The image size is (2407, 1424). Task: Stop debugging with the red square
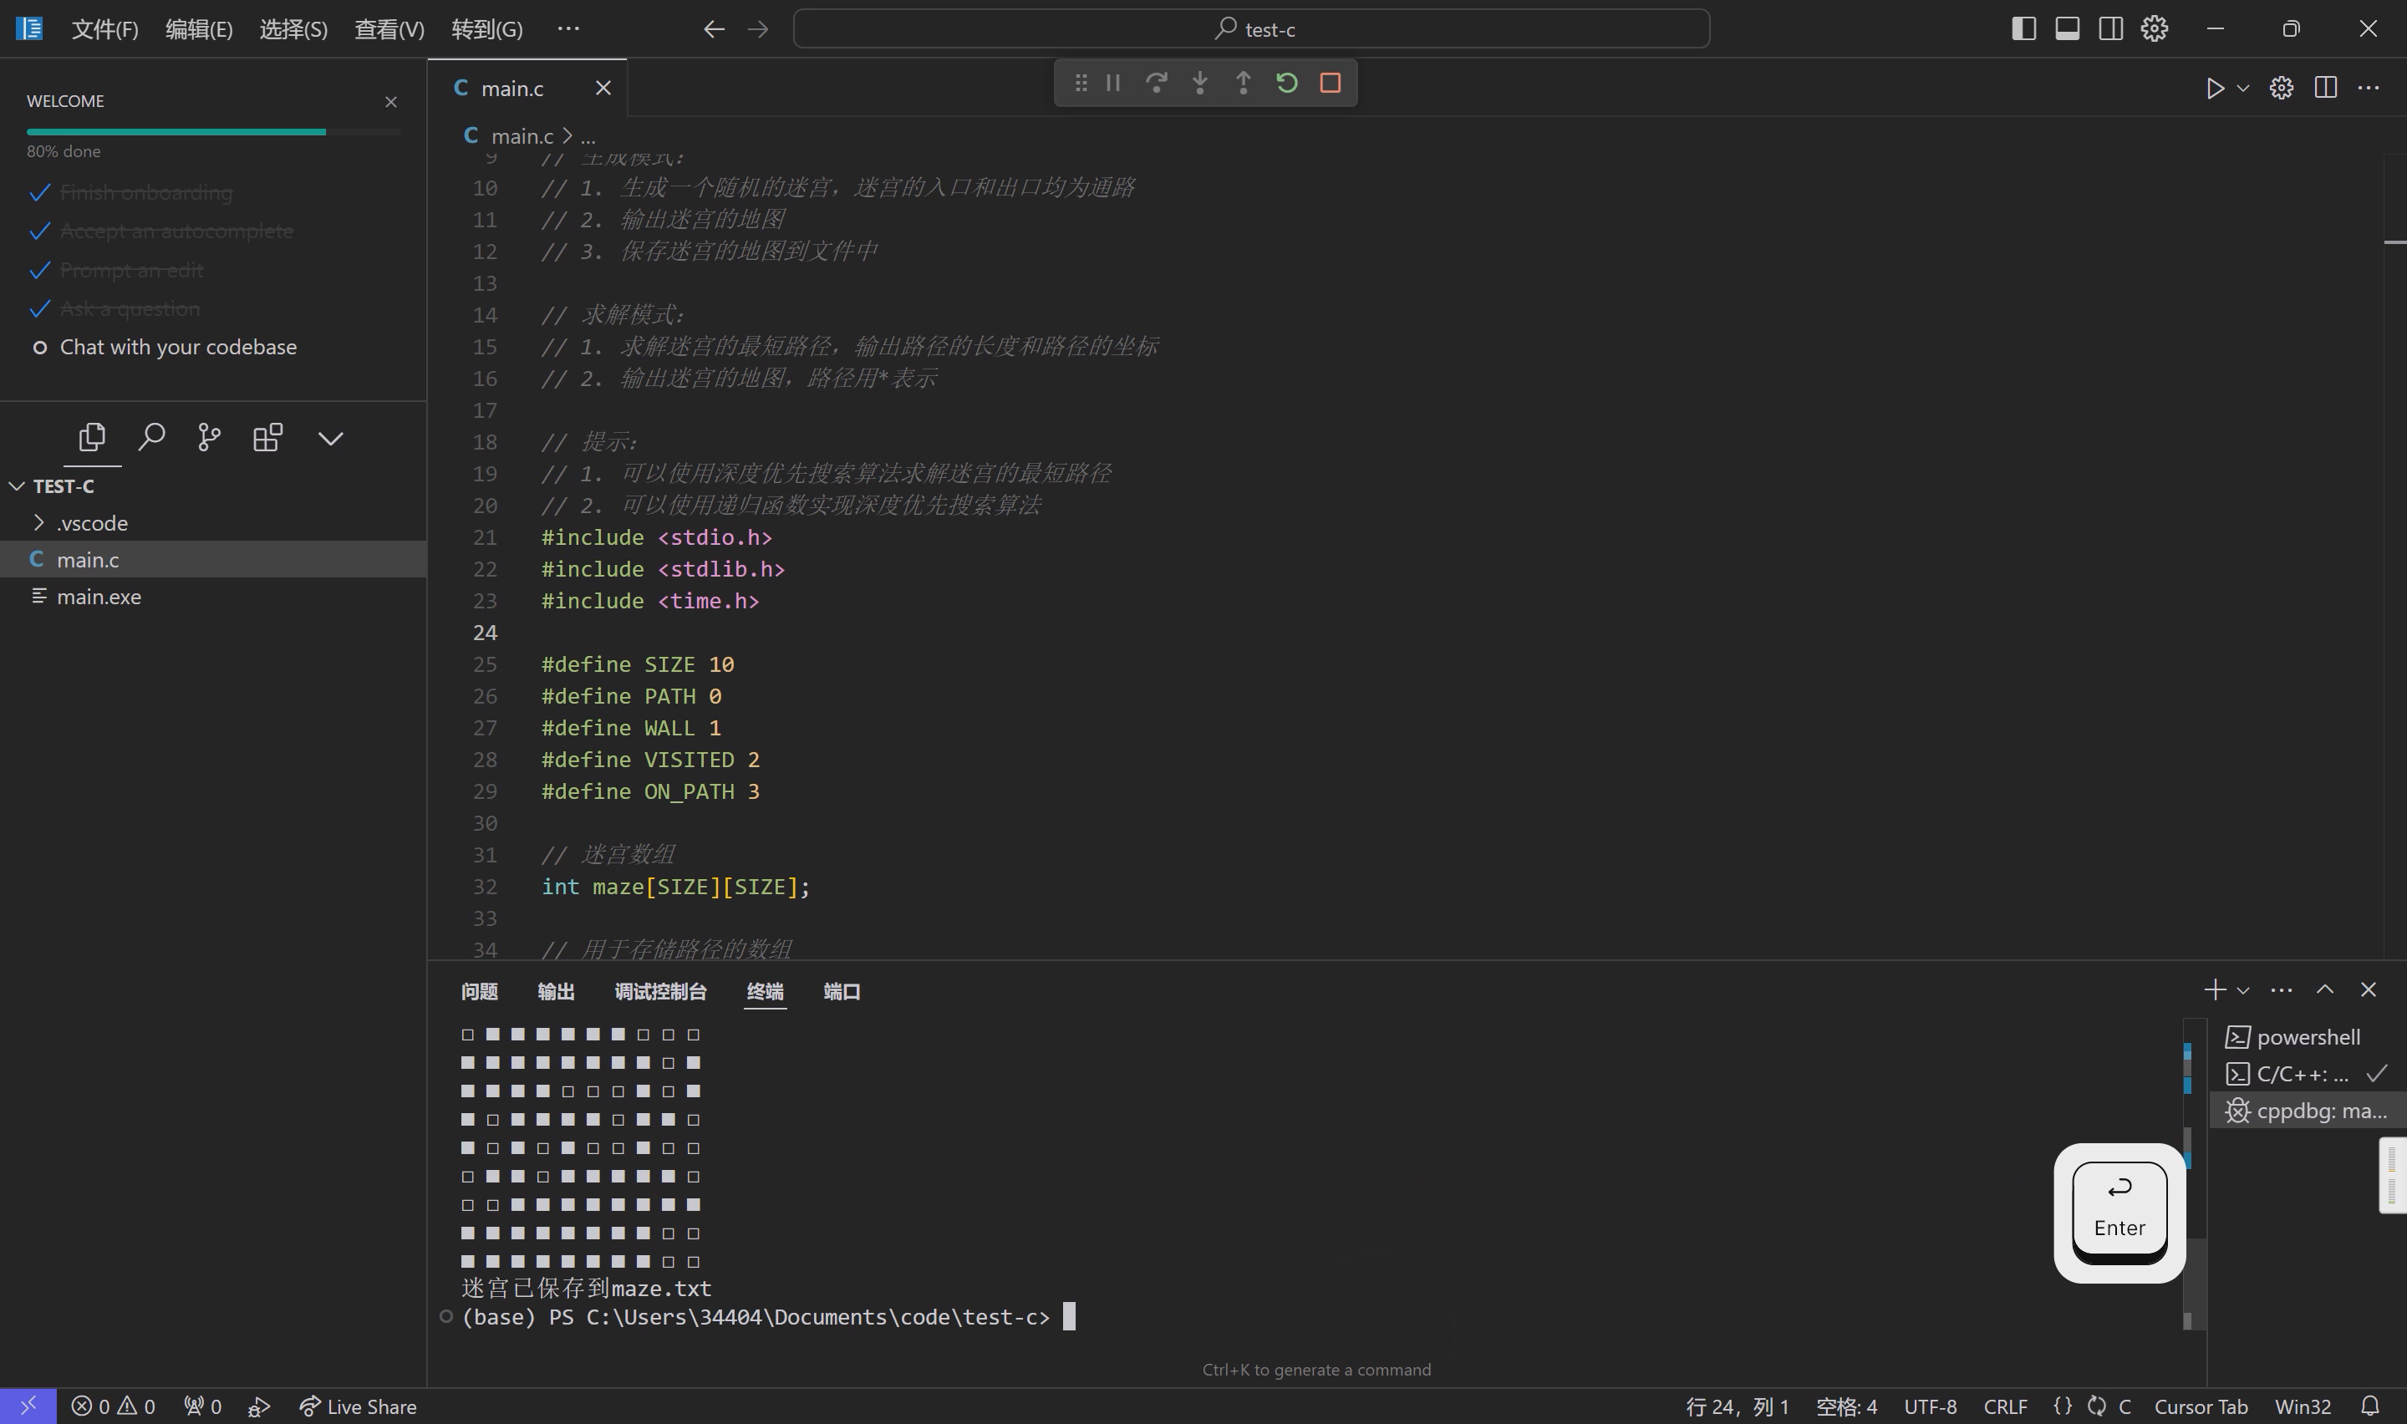click(x=1330, y=84)
